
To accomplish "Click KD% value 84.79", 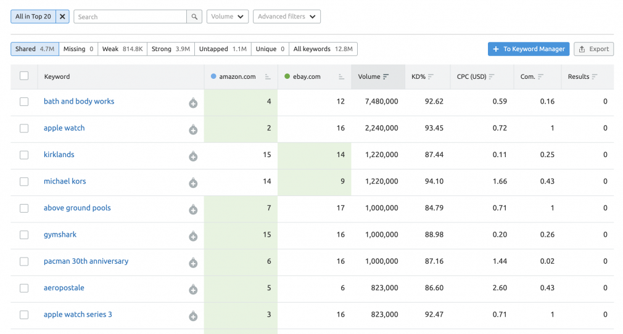I will pyautogui.click(x=434, y=208).
